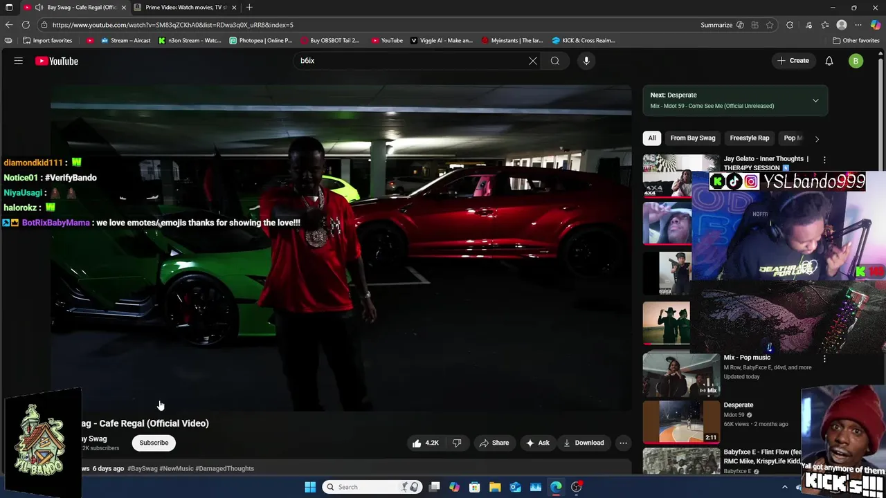Open a new browser tab

[x=249, y=8]
